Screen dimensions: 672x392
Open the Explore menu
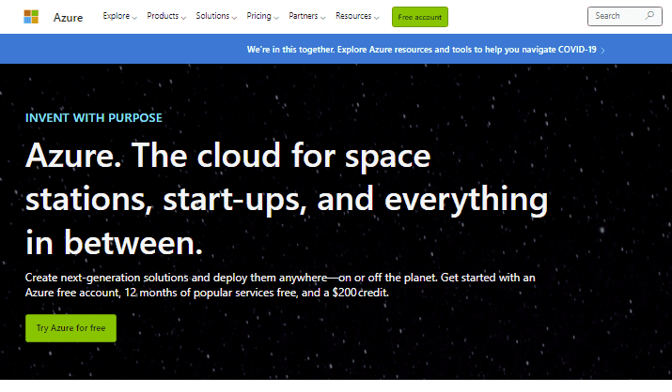[119, 16]
